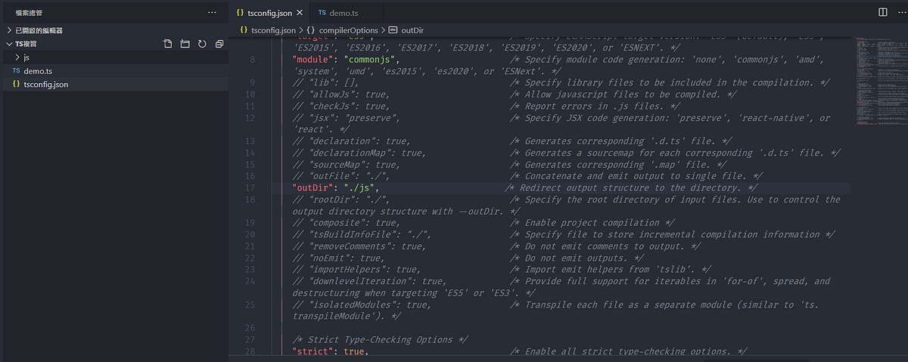Close the tsconfig.json tab
Viewport: 908px width, 362px height.
(299, 13)
